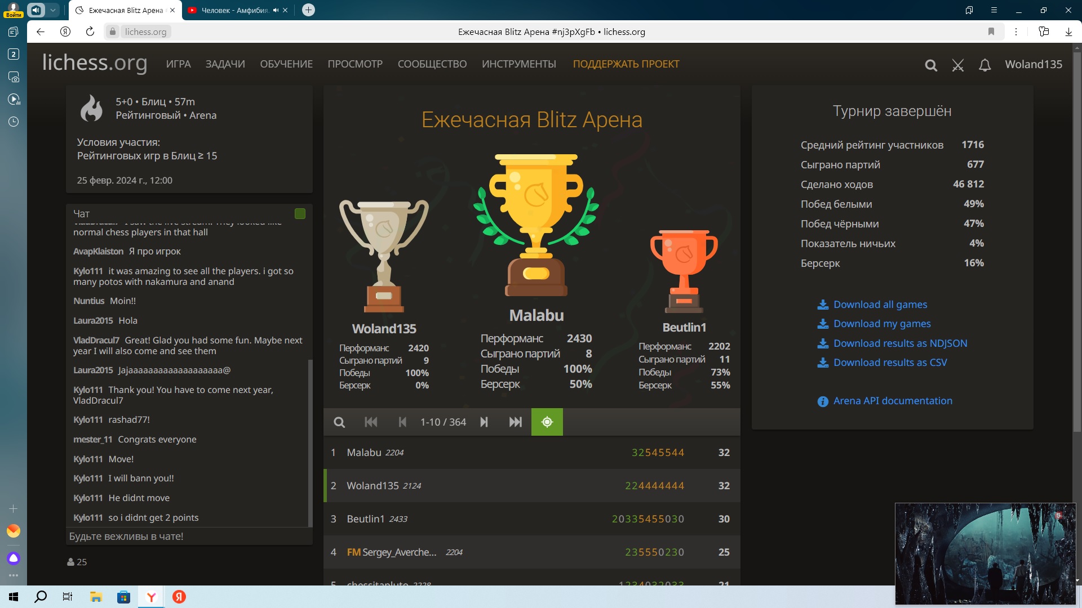The height and width of the screenshot is (608, 1082).
Task: Open ПРОСМОТР menu
Action: [x=355, y=64]
